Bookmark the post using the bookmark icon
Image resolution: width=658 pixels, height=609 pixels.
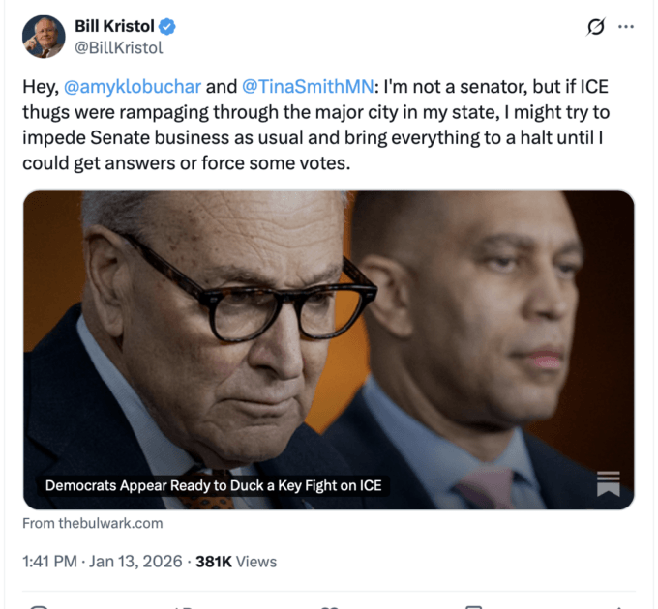pyautogui.click(x=474, y=605)
